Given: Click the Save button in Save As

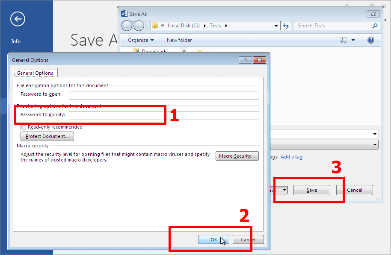Looking at the screenshot, I should tap(312, 190).
